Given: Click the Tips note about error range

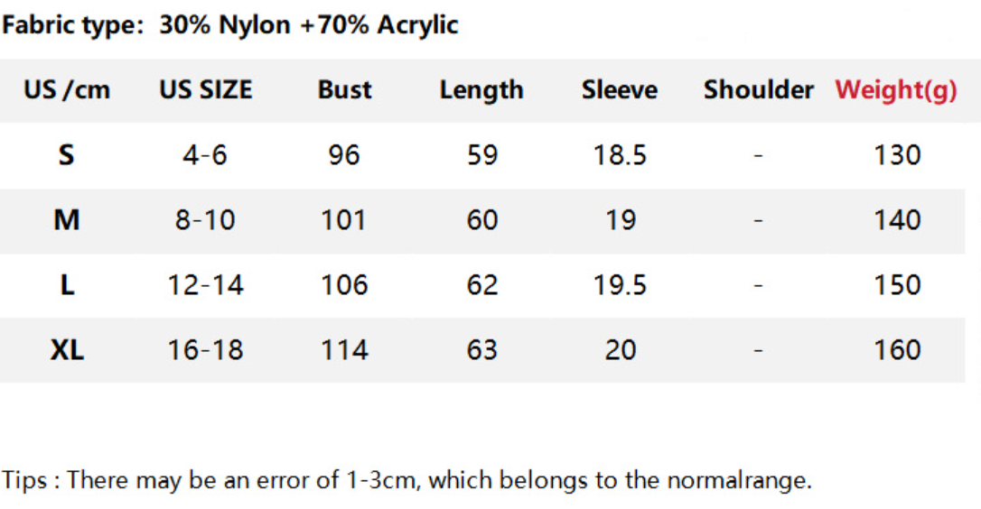Looking at the screenshot, I should [x=406, y=480].
